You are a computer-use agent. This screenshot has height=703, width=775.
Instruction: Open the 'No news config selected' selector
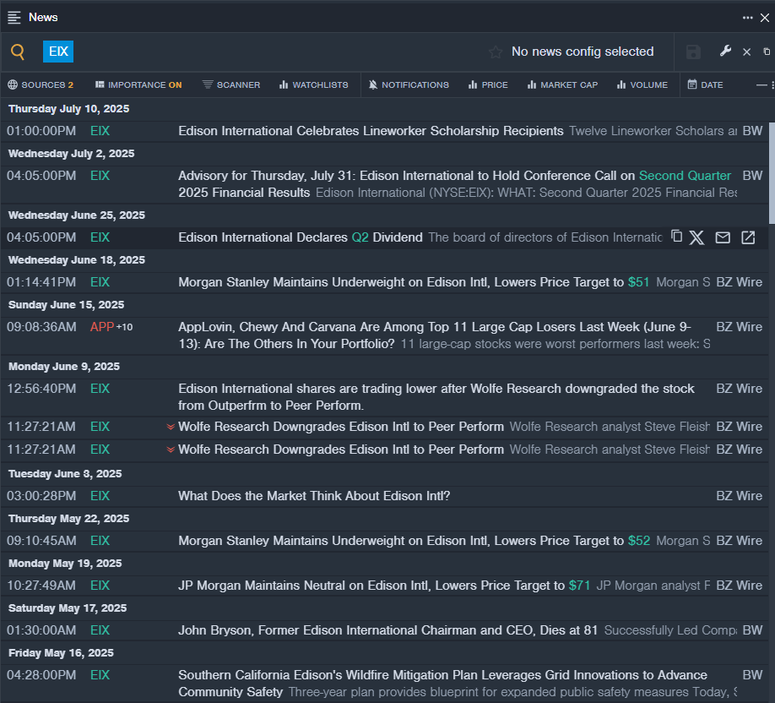tap(583, 52)
